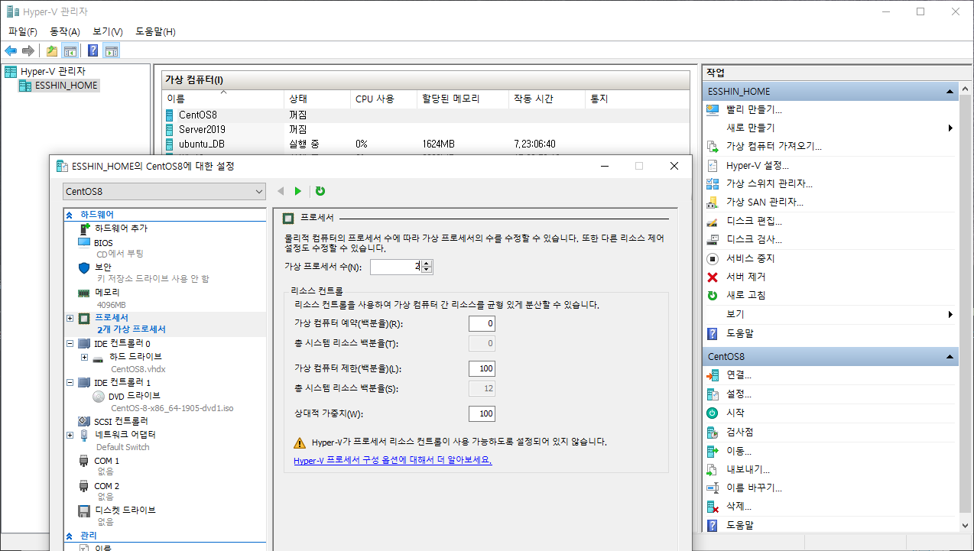Screen dimensions: 974x551
Task: Open the 보기(V) menu
Action: coord(108,31)
